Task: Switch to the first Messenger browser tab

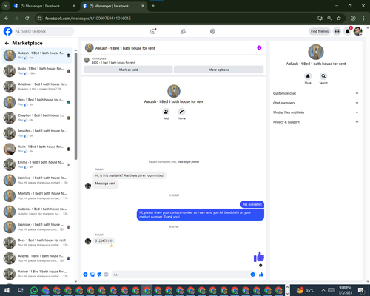Action: tap(44, 6)
